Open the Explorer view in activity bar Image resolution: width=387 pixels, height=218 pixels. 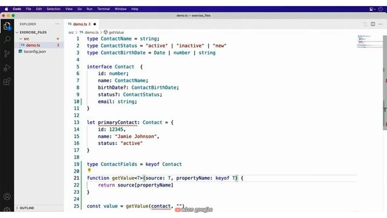click(7, 26)
